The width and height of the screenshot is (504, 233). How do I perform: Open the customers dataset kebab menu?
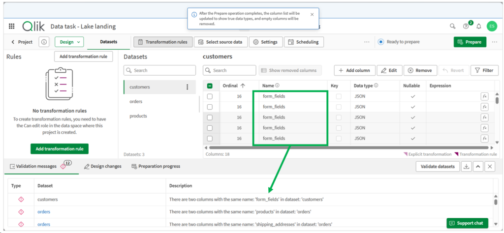tap(188, 87)
